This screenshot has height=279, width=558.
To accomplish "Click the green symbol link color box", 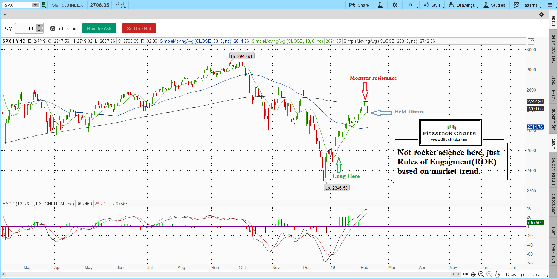I will (44, 5).
